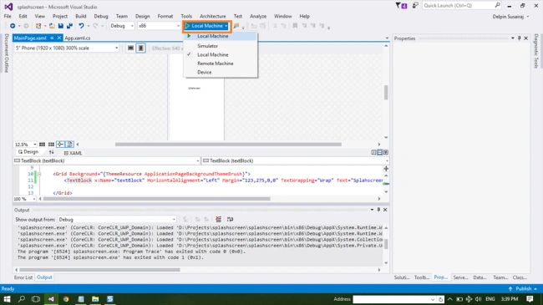Click the New Project toolbar icon

pos(38,26)
